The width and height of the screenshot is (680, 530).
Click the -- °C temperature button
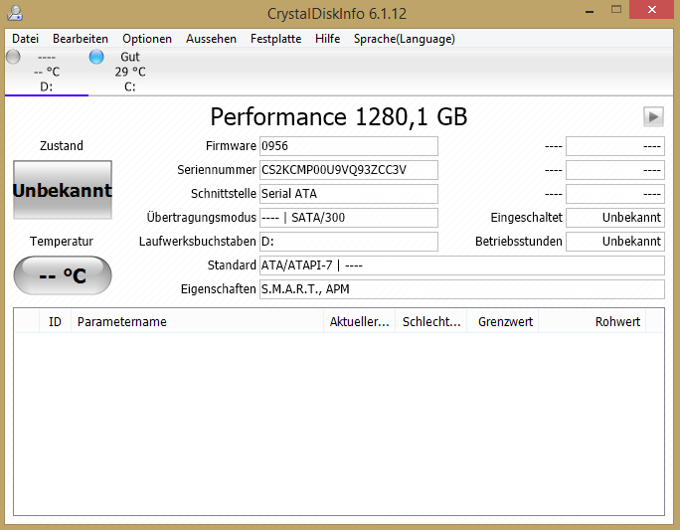coord(63,275)
